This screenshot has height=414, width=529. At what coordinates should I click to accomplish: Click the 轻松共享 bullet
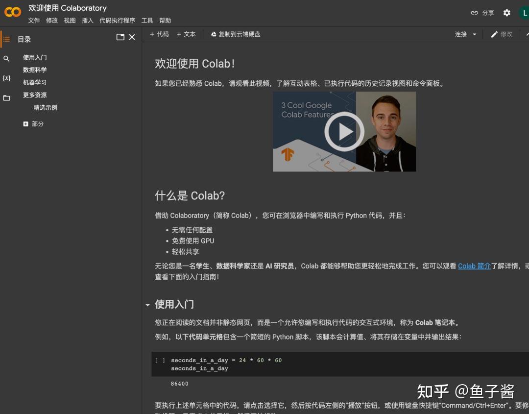click(186, 252)
